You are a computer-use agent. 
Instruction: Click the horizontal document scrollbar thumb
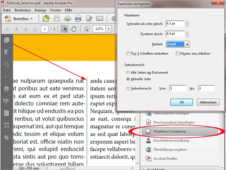[x=68, y=168]
